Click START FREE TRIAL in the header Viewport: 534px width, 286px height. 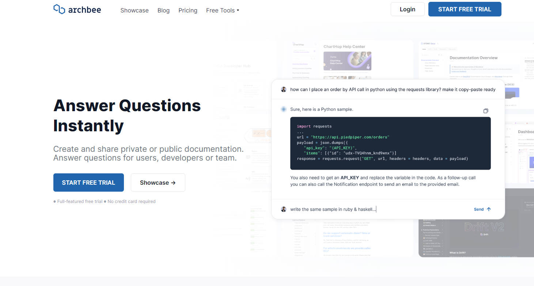[465, 9]
